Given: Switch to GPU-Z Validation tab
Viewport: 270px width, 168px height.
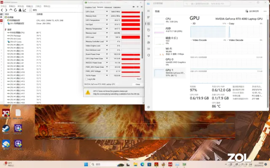Looking at the screenshot, I should coord(117,8).
